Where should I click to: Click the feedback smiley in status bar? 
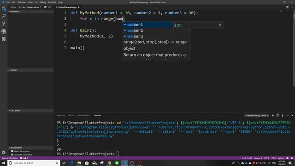pyautogui.click(x=288, y=158)
